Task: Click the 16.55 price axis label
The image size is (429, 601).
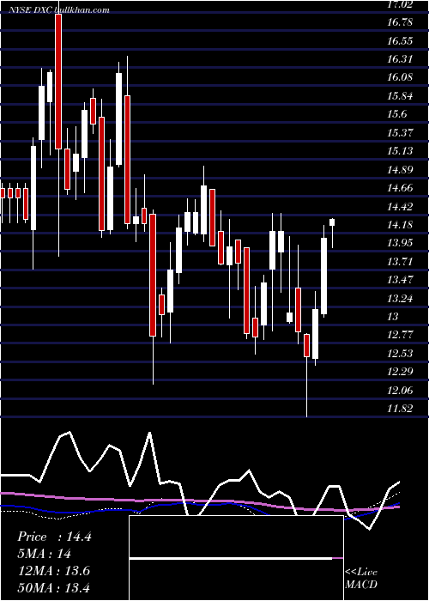Action: coord(401,40)
